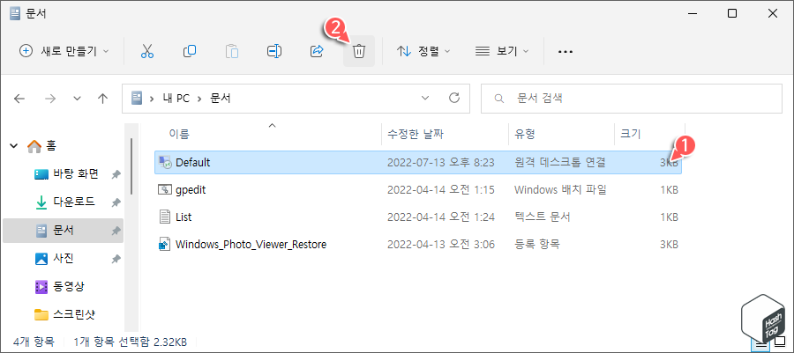
Task: Select the Default file name
Action: point(192,163)
